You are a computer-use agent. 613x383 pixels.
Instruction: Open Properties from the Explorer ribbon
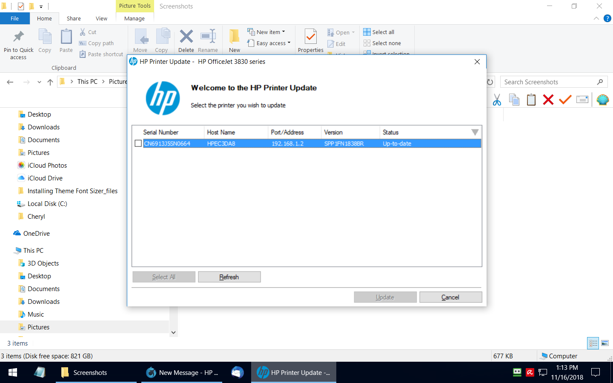point(311,41)
